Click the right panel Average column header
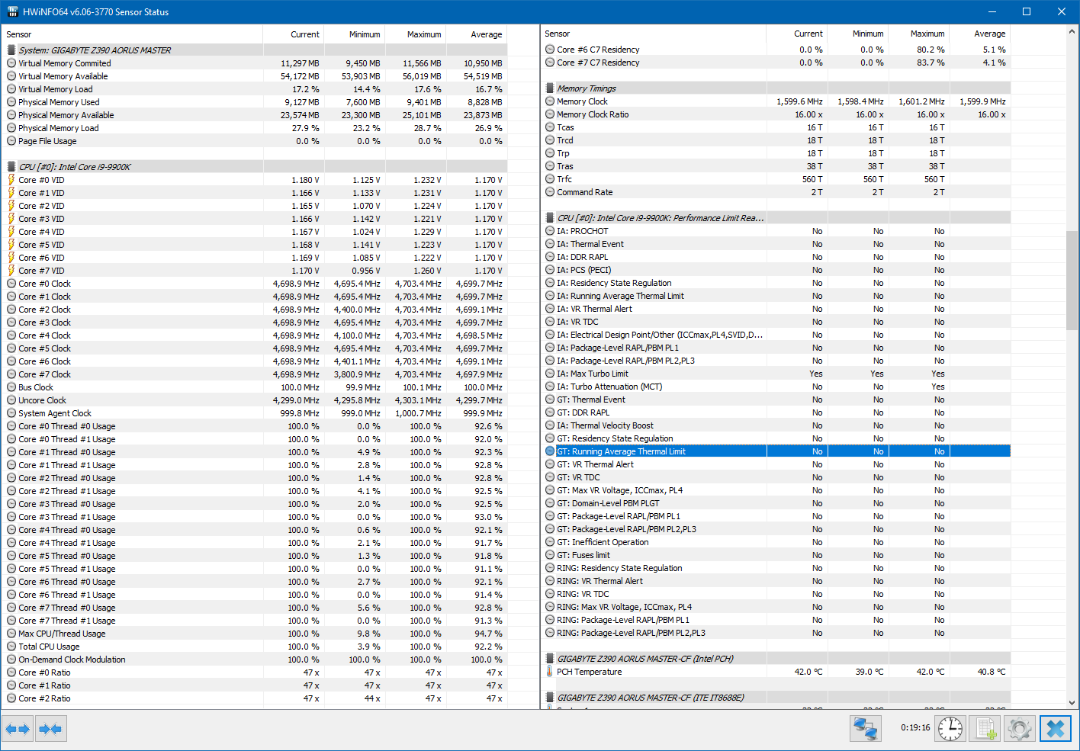The image size is (1080, 751). point(980,34)
